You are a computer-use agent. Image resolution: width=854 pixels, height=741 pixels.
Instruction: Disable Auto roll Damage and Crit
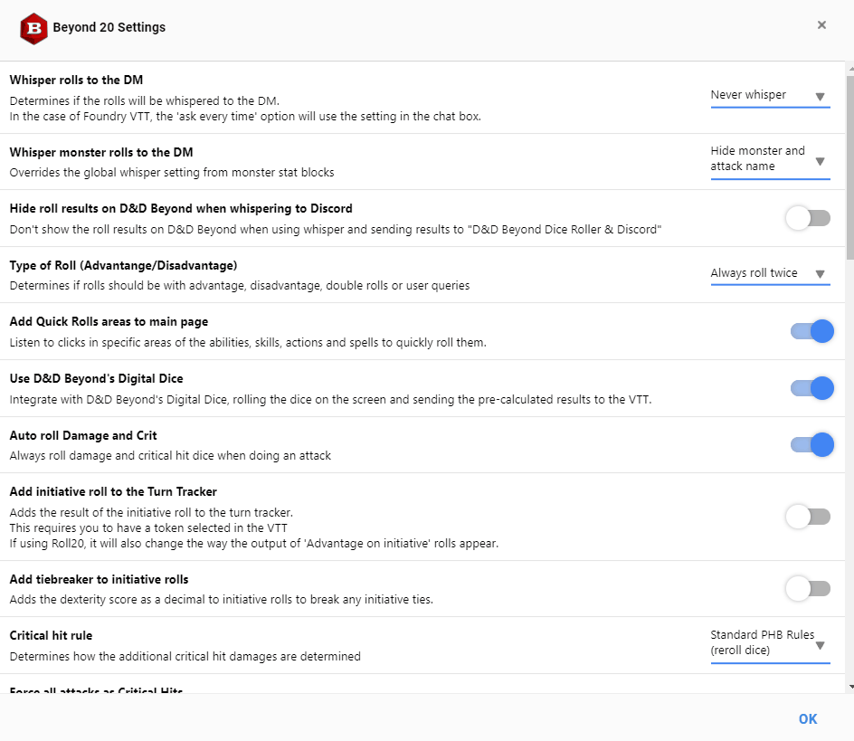tap(812, 444)
